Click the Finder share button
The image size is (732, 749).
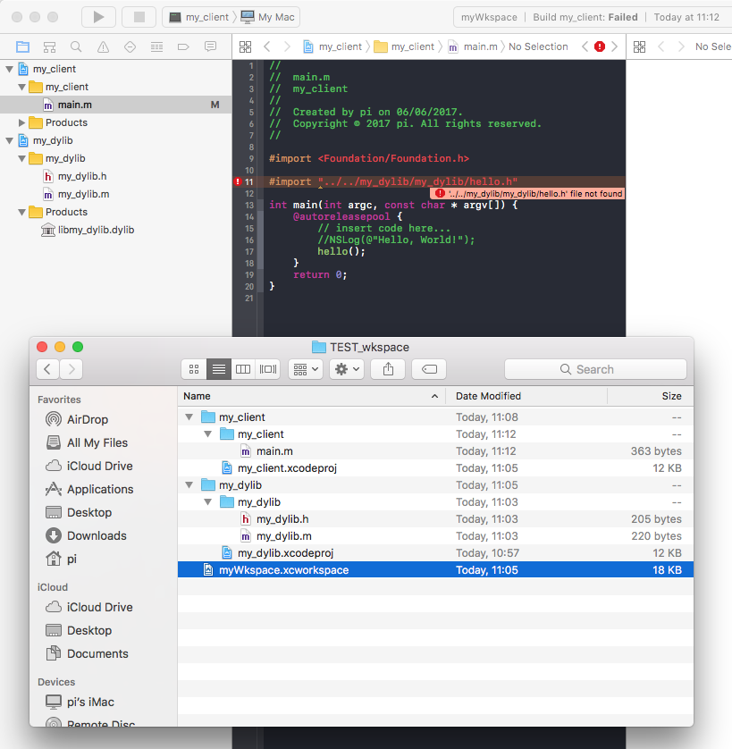pos(388,369)
